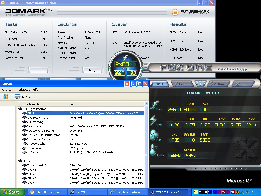
Task: Select the CPU Bezeichnung row
Action: coord(83,117)
